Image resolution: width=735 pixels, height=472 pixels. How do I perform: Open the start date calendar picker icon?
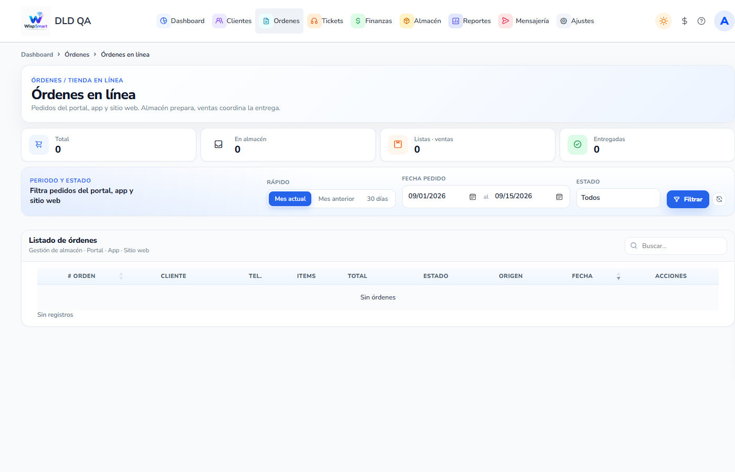(x=472, y=197)
